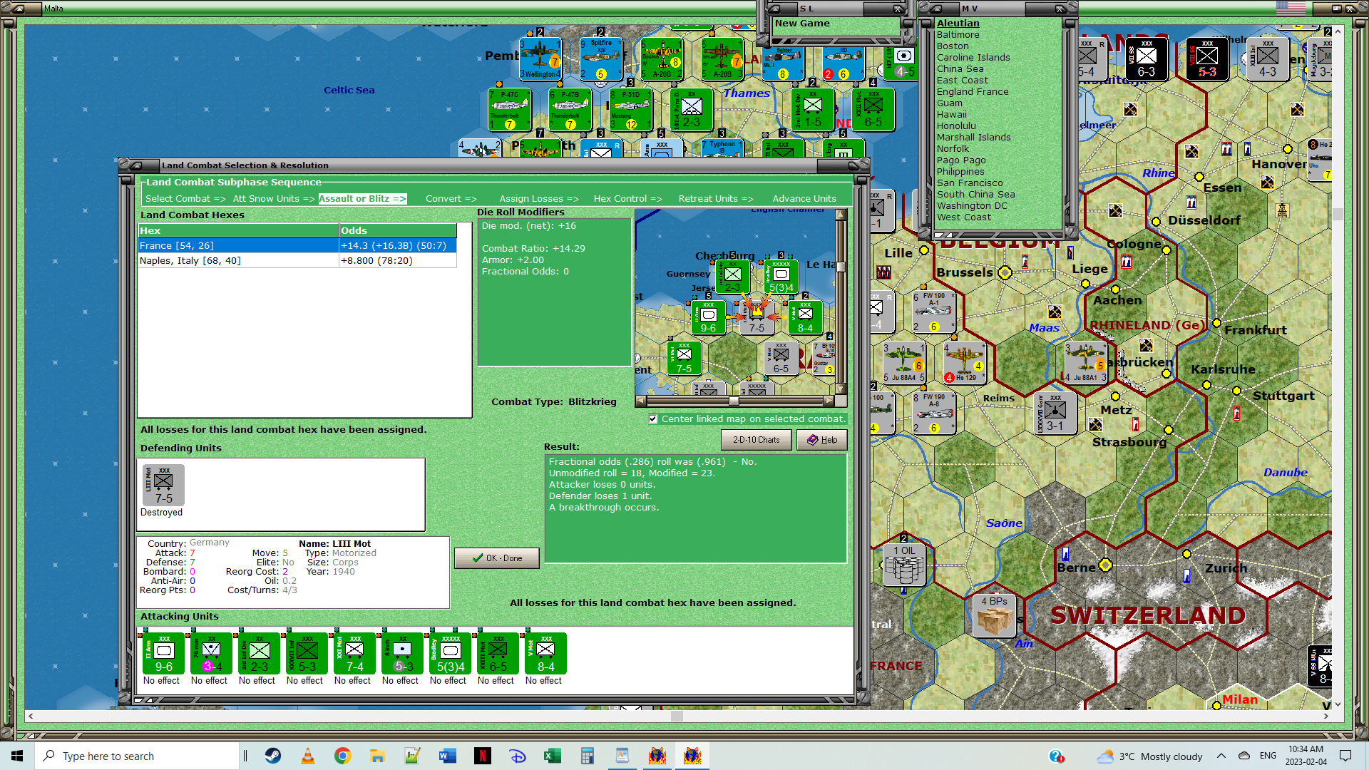Launch Google Chrome from taskbar
Screen dimensions: 1369x770
343,756
